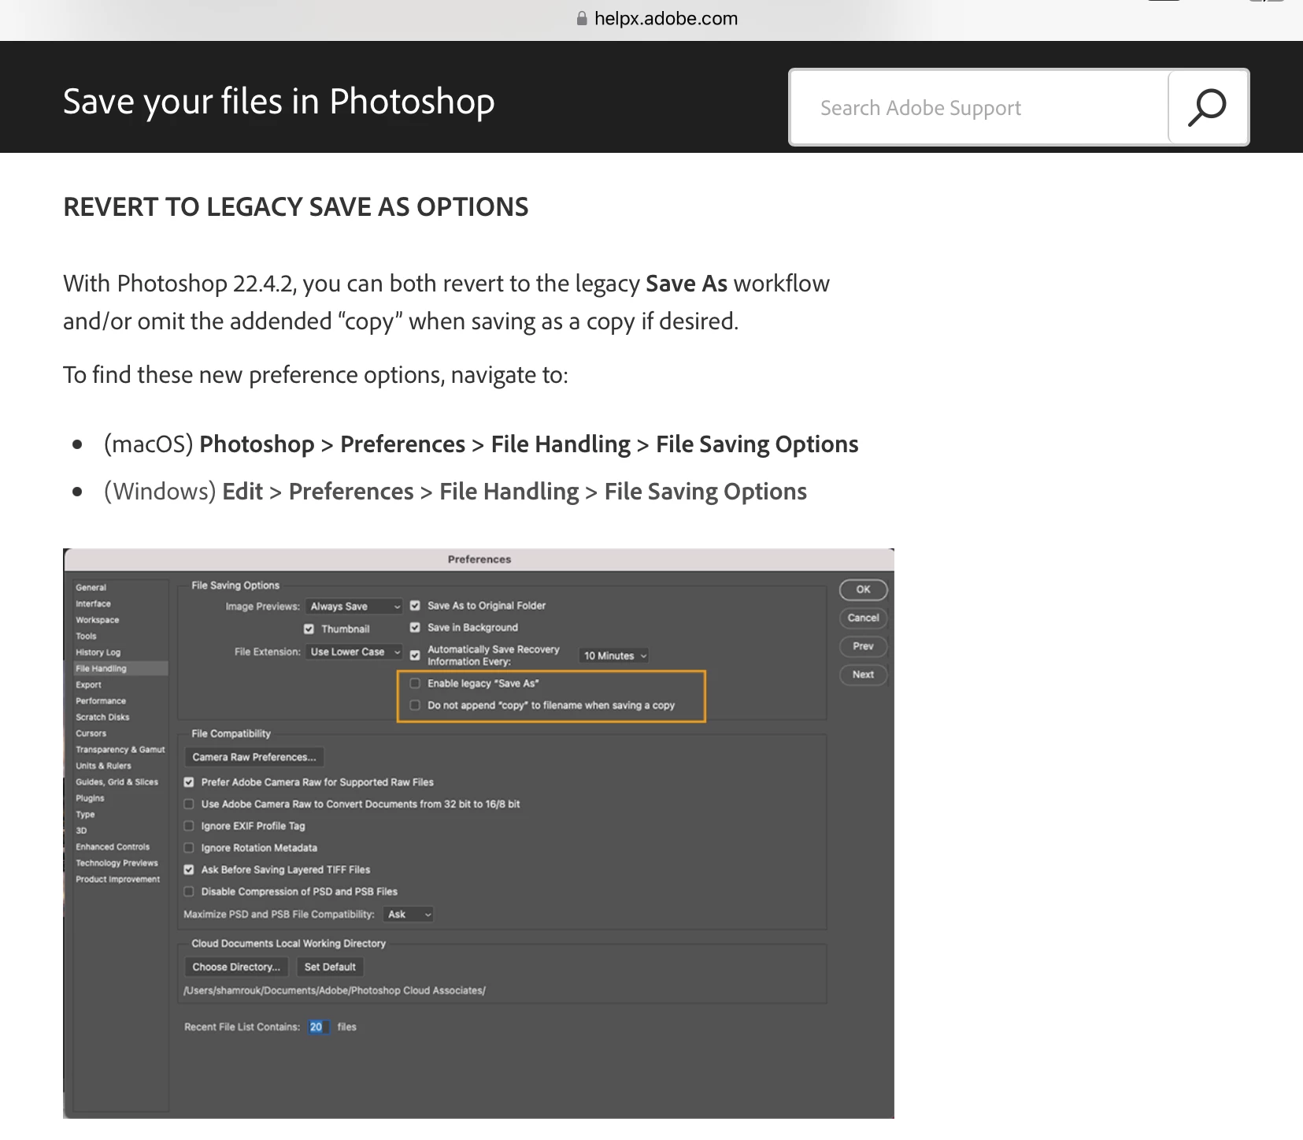Click the helpx.adobe.com address text

tap(666, 18)
